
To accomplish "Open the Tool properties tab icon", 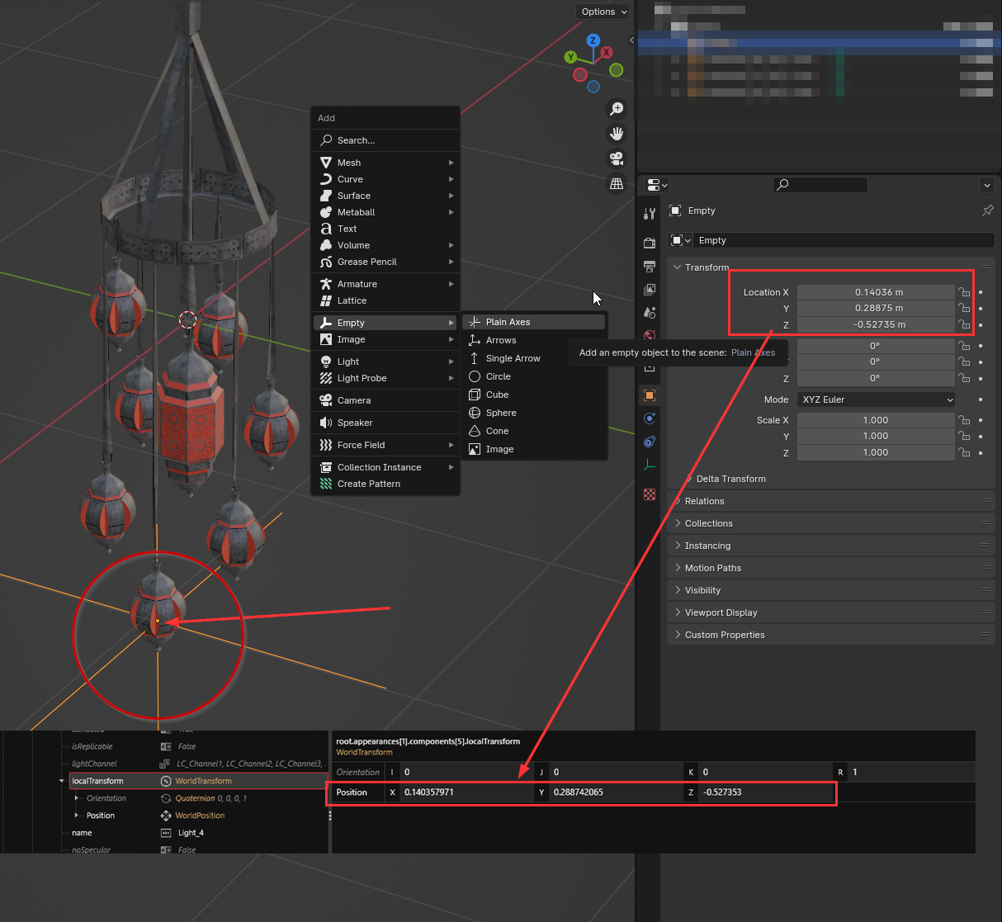I will pyautogui.click(x=650, y=215).
